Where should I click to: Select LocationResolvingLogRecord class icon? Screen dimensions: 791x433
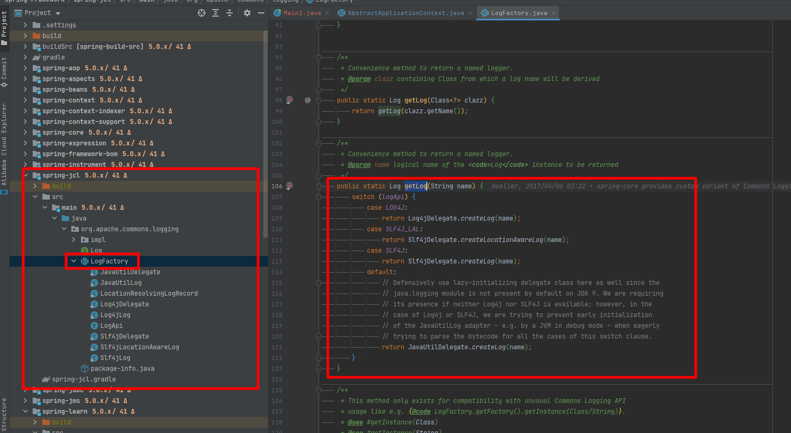[x=94, y=293]
